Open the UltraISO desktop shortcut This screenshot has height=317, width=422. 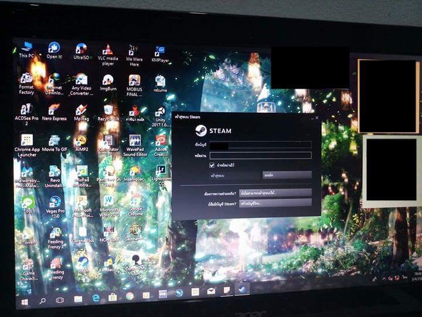pyautogui.click(x=81, y=51)
